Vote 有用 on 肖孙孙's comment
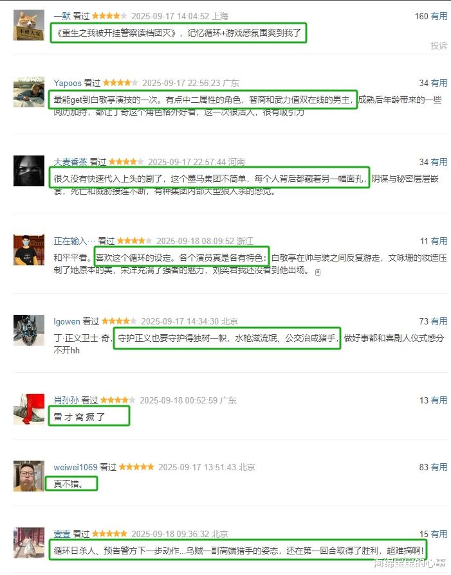The width and height of the screenshot is (451, 575). pyautogui.click(x=439, y=400)
